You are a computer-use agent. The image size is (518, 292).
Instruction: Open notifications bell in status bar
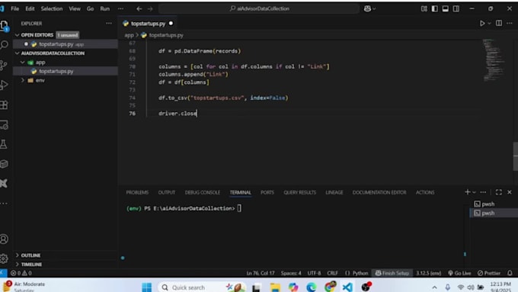[x=510, y=273]
